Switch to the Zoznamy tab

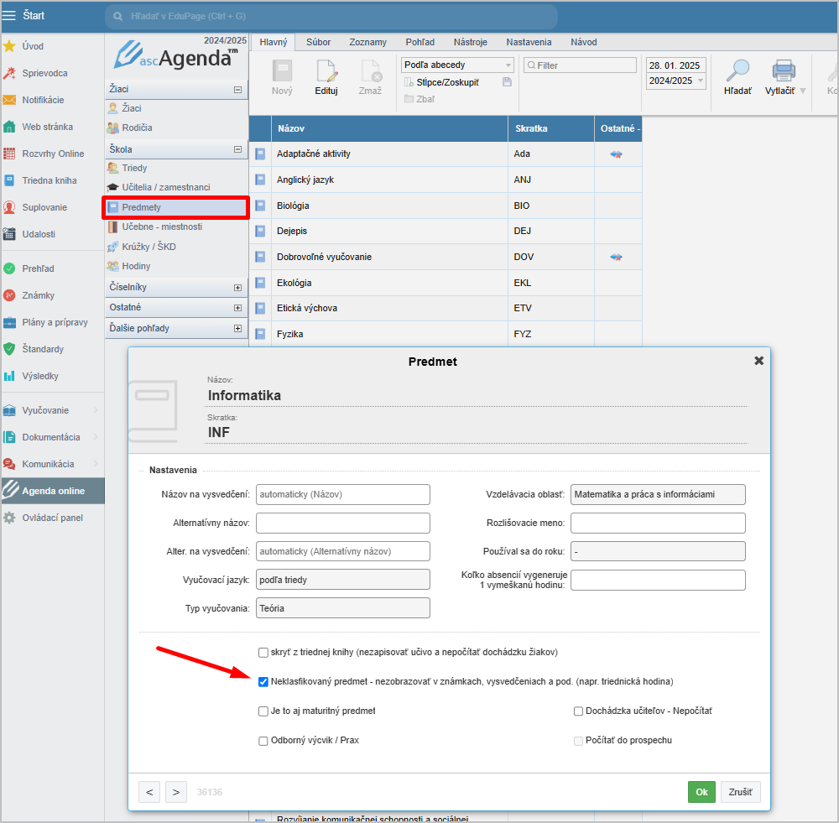(x=367, y=42)
